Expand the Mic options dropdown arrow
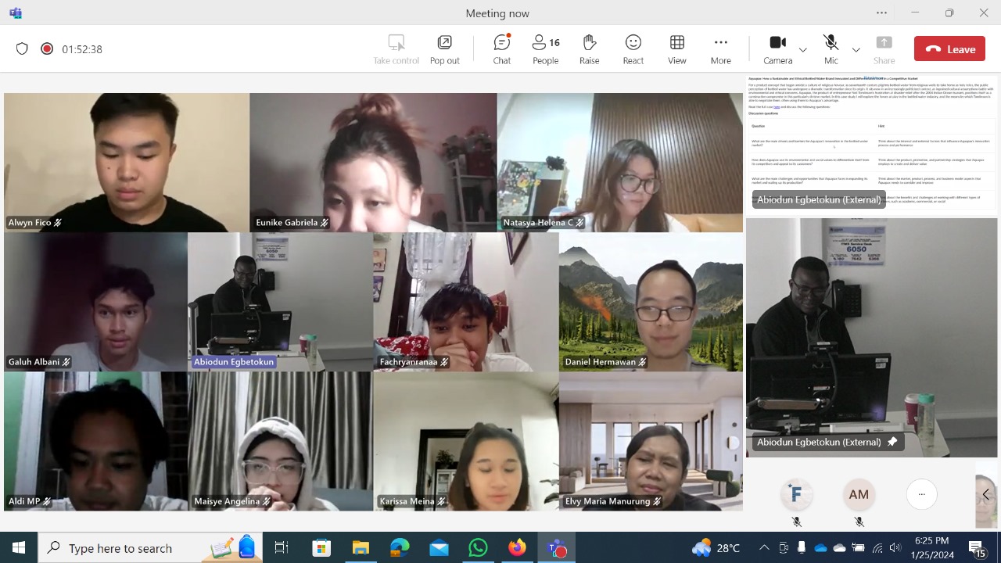The width and height of the screenshot is (1001, 563). coord(856,49)
